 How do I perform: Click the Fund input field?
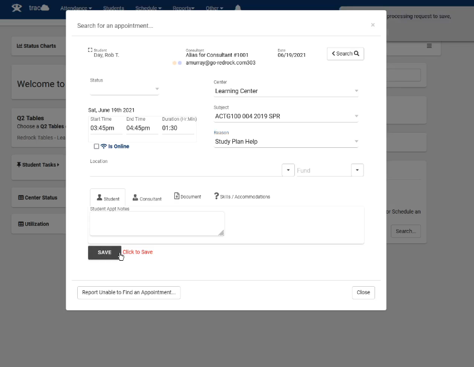323,171
